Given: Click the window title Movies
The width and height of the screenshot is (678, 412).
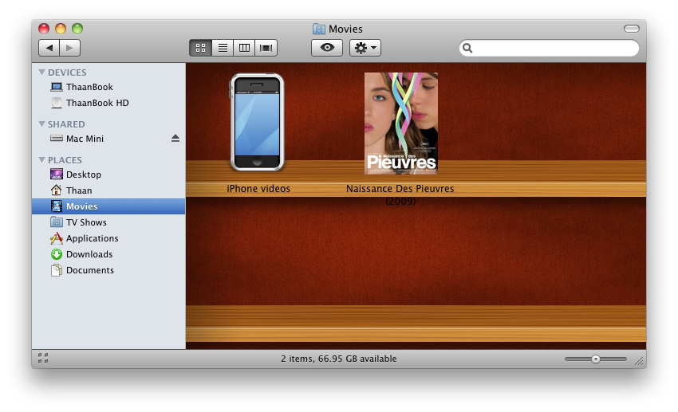Looking at the screenshot, I should tap(345, 29).
